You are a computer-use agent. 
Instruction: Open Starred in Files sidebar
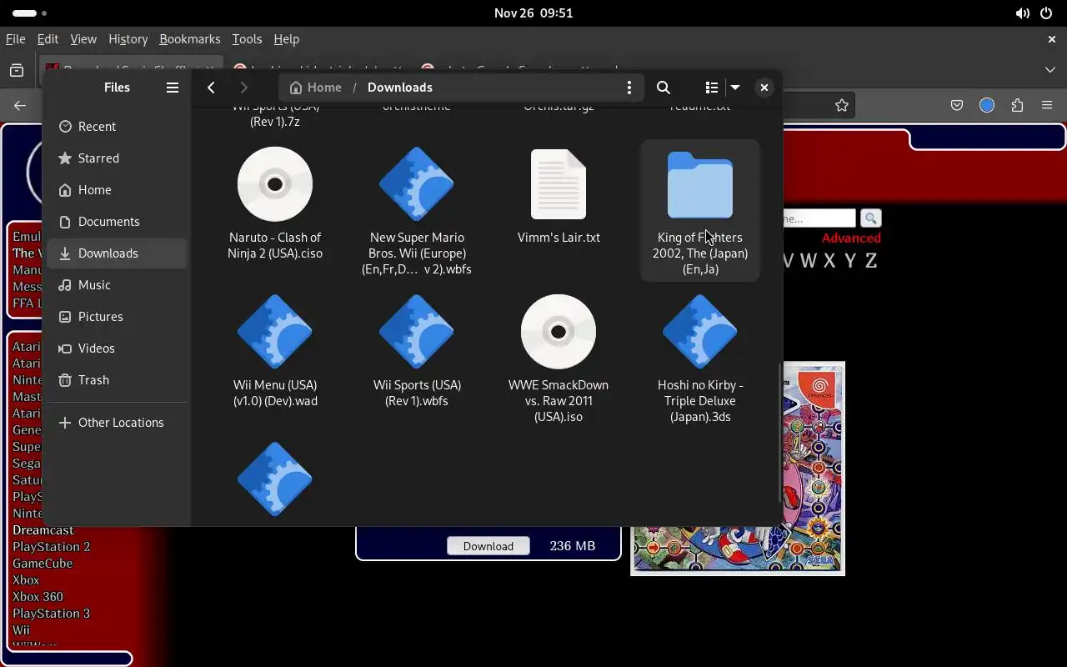[x=117, y=158]
